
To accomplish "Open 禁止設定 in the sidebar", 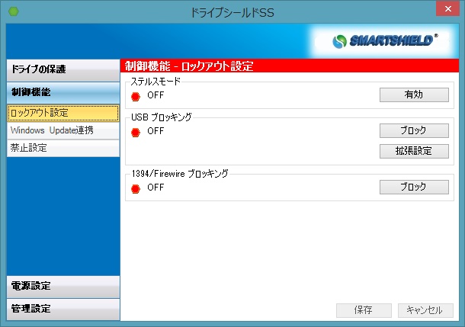I will [x=63, y=148].
